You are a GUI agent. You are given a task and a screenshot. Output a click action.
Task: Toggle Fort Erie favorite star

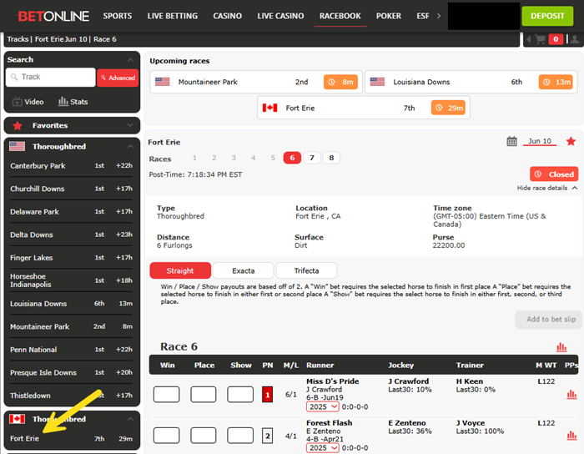coord(571,141)
